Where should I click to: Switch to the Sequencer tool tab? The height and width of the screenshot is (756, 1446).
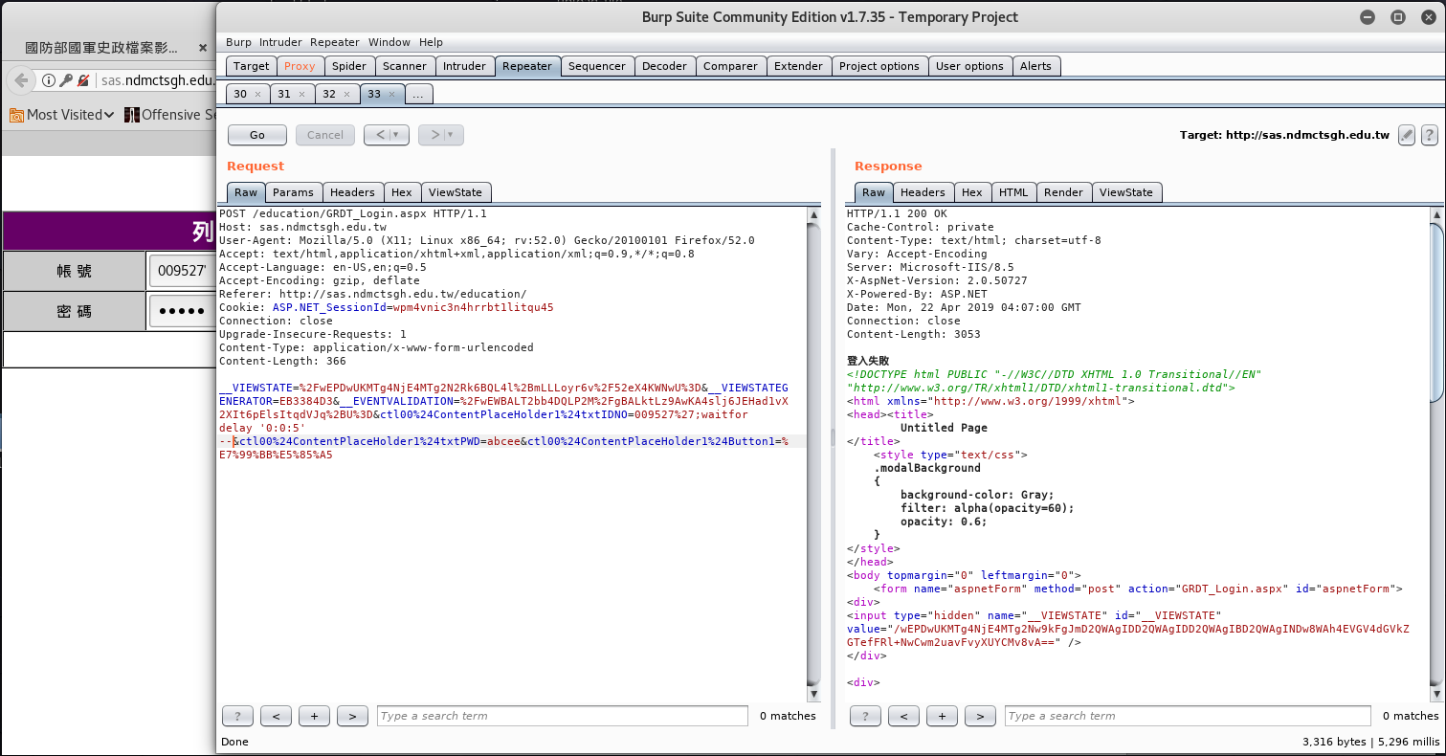tap(597, 66)
